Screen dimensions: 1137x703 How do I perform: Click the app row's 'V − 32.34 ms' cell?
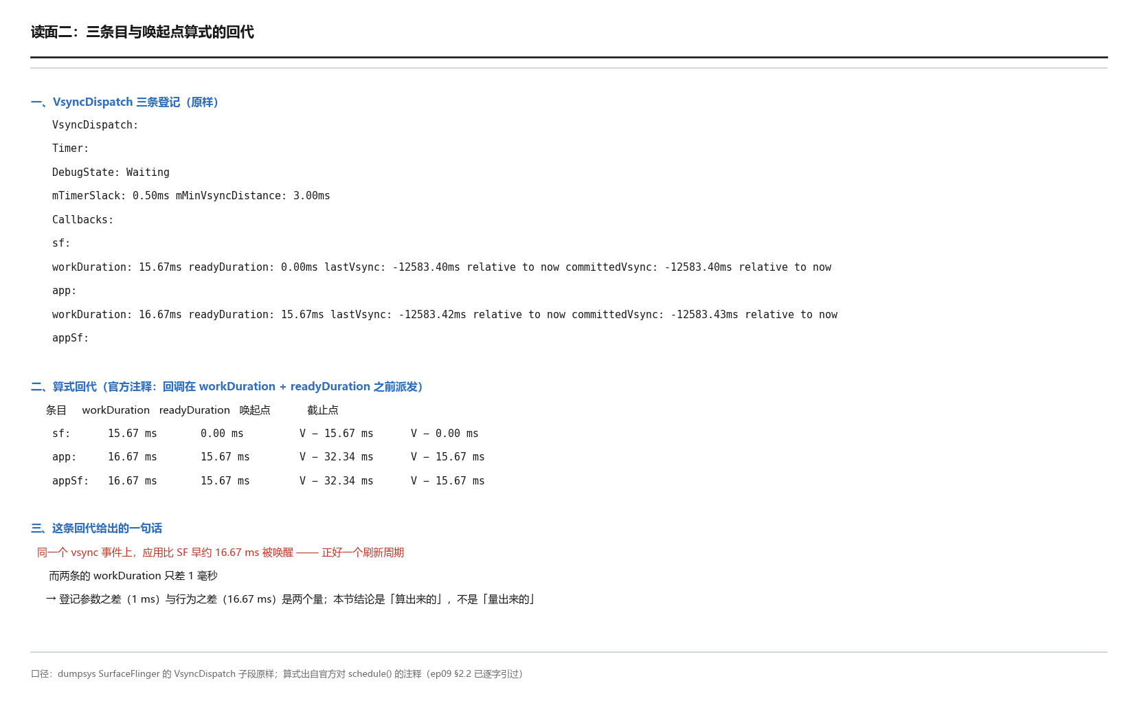coord(337,457)
